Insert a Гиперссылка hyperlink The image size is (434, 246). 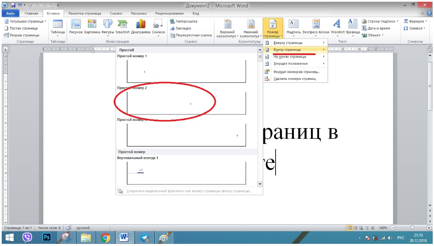coord(184,21)
